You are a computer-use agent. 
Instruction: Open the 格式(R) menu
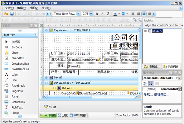click(46, 8)
